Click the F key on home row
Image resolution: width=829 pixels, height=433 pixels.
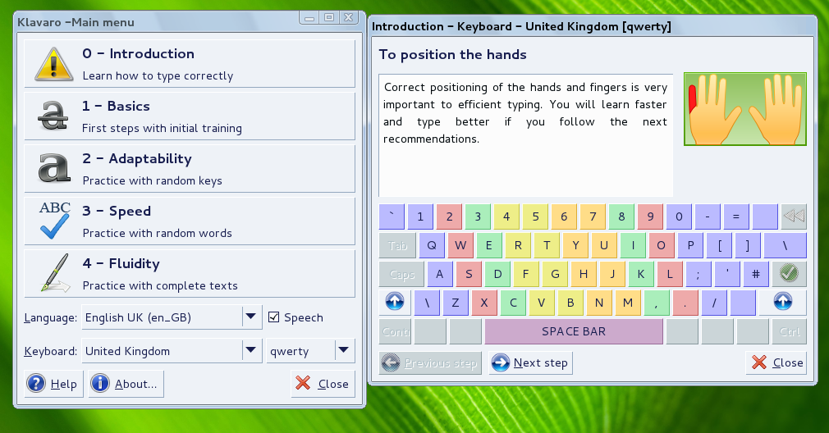click(526, 274)
